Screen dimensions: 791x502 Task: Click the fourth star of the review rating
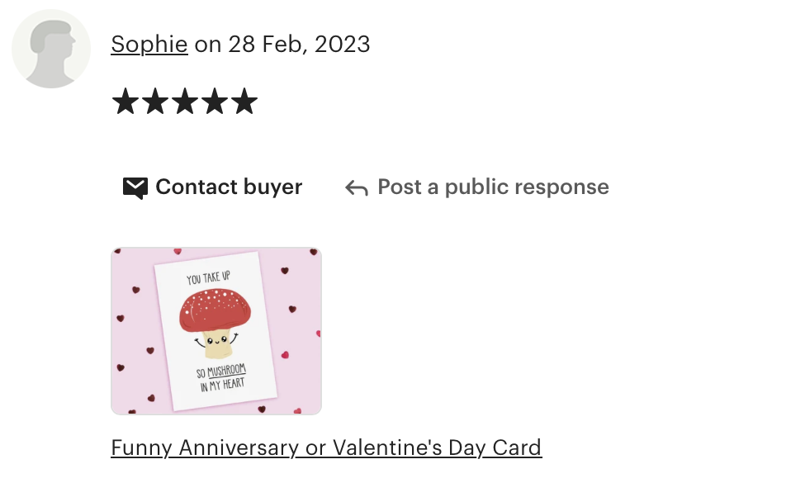[215, 101]
